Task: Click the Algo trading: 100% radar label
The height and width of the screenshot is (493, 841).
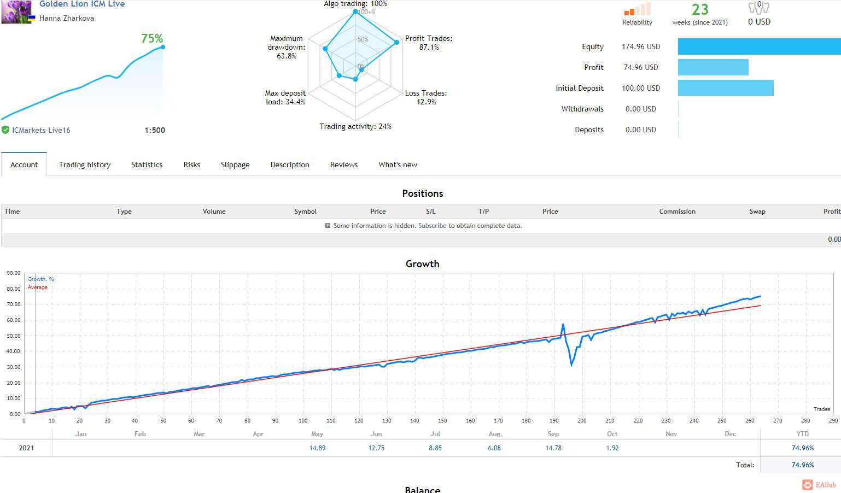Action: pos(355,4)
